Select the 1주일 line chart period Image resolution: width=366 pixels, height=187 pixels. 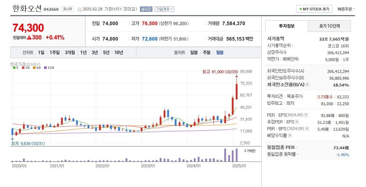point(55,52)
